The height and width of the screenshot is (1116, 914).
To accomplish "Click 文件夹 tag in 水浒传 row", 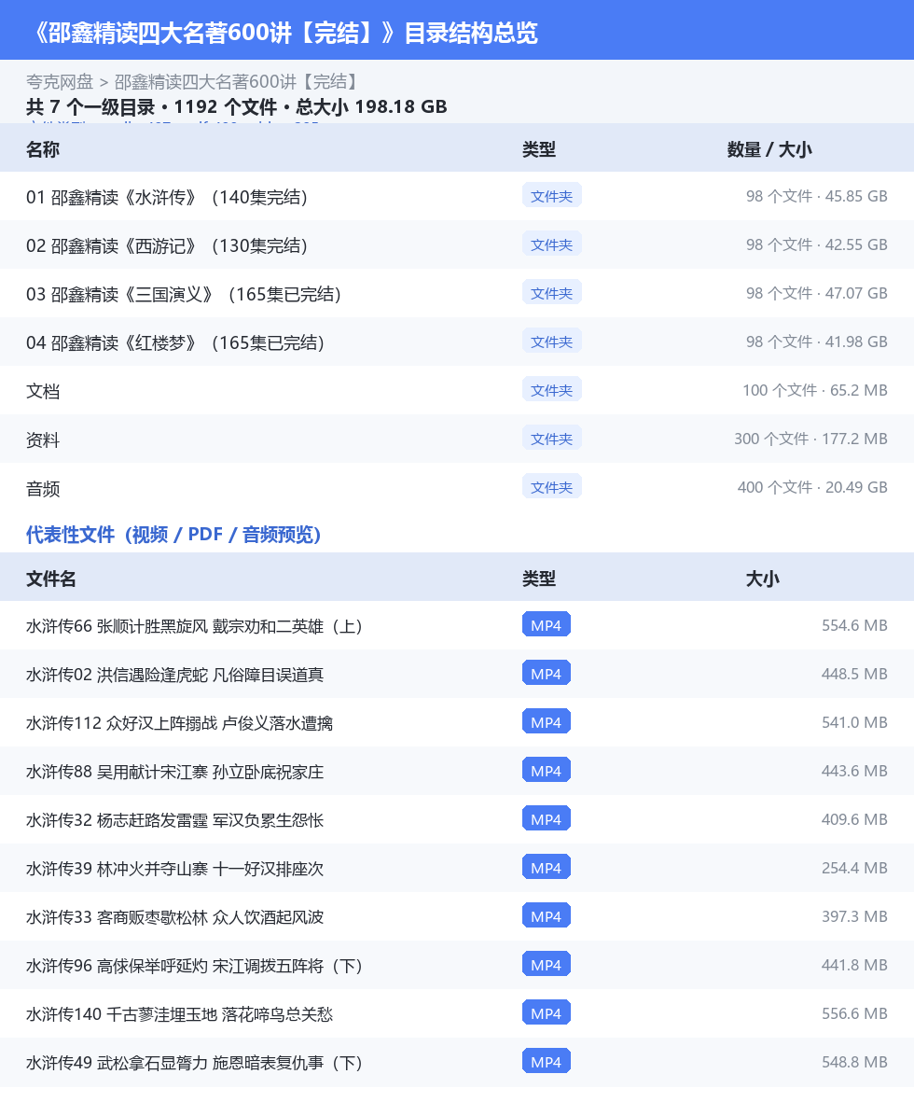I will tap(552, 196).
